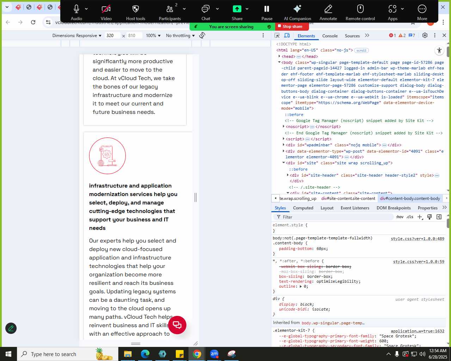
Task: Switch to the Sources tab
Action: (352, 36)
